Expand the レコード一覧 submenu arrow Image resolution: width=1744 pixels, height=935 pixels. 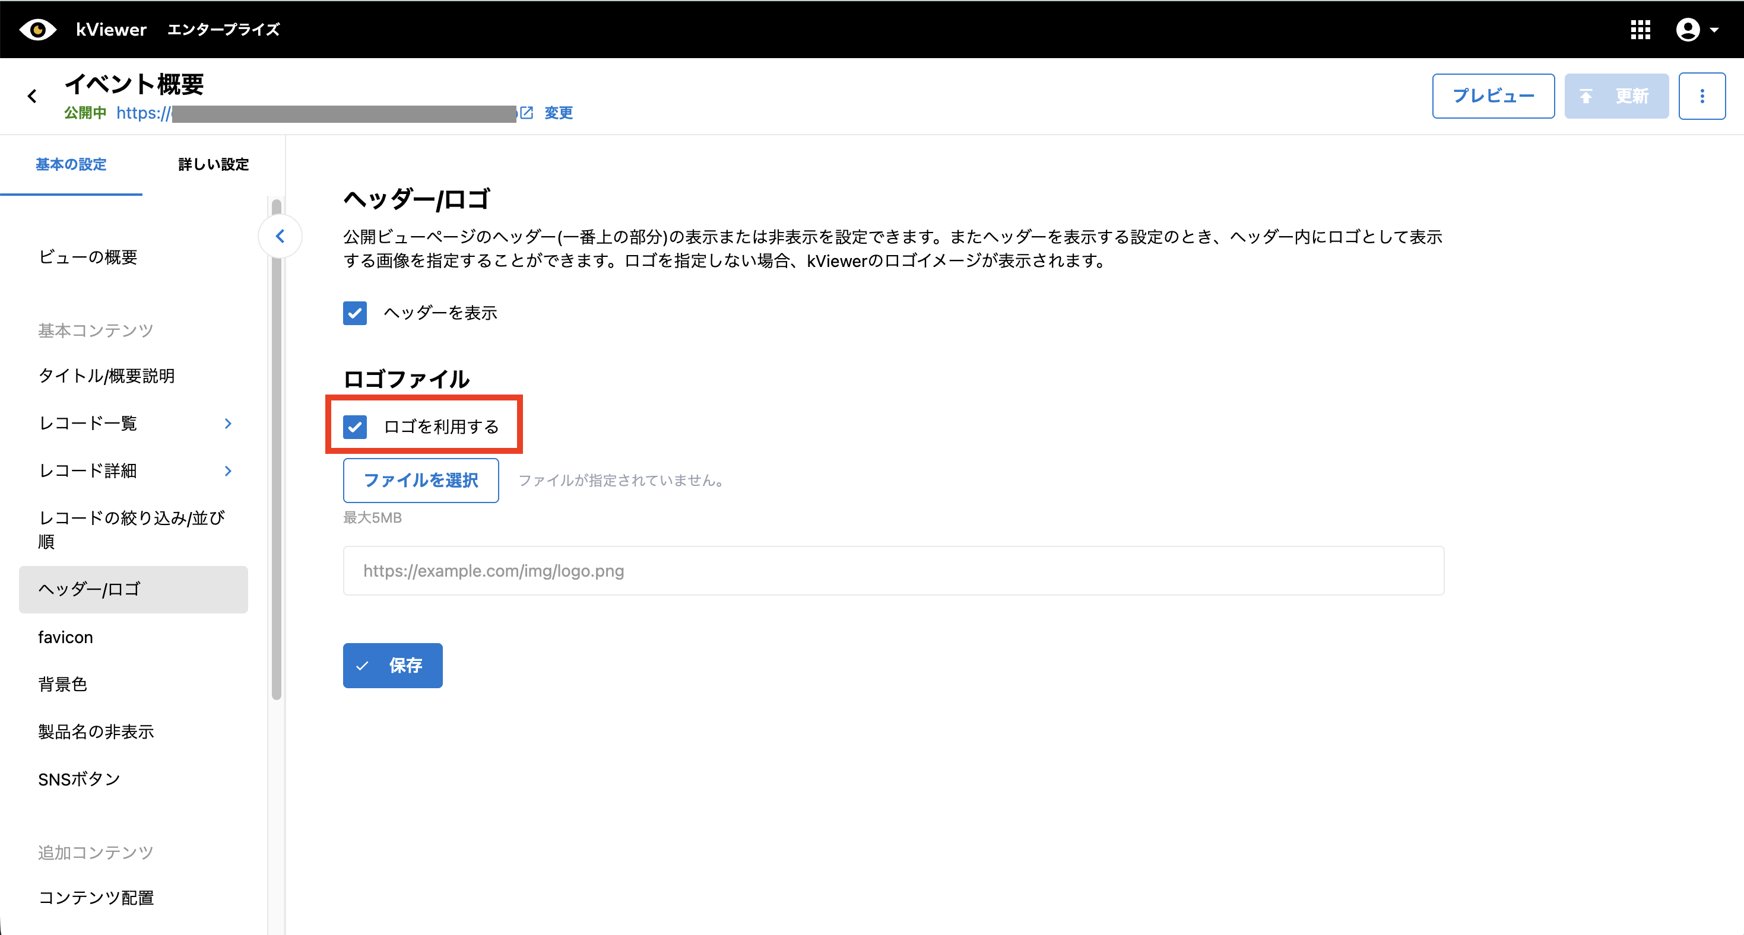228,424
